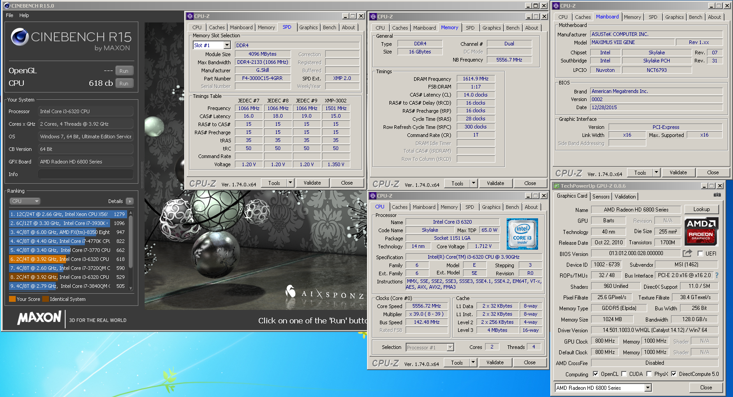Open the Sensors tab in GPU-Z

tap(601, 197)
